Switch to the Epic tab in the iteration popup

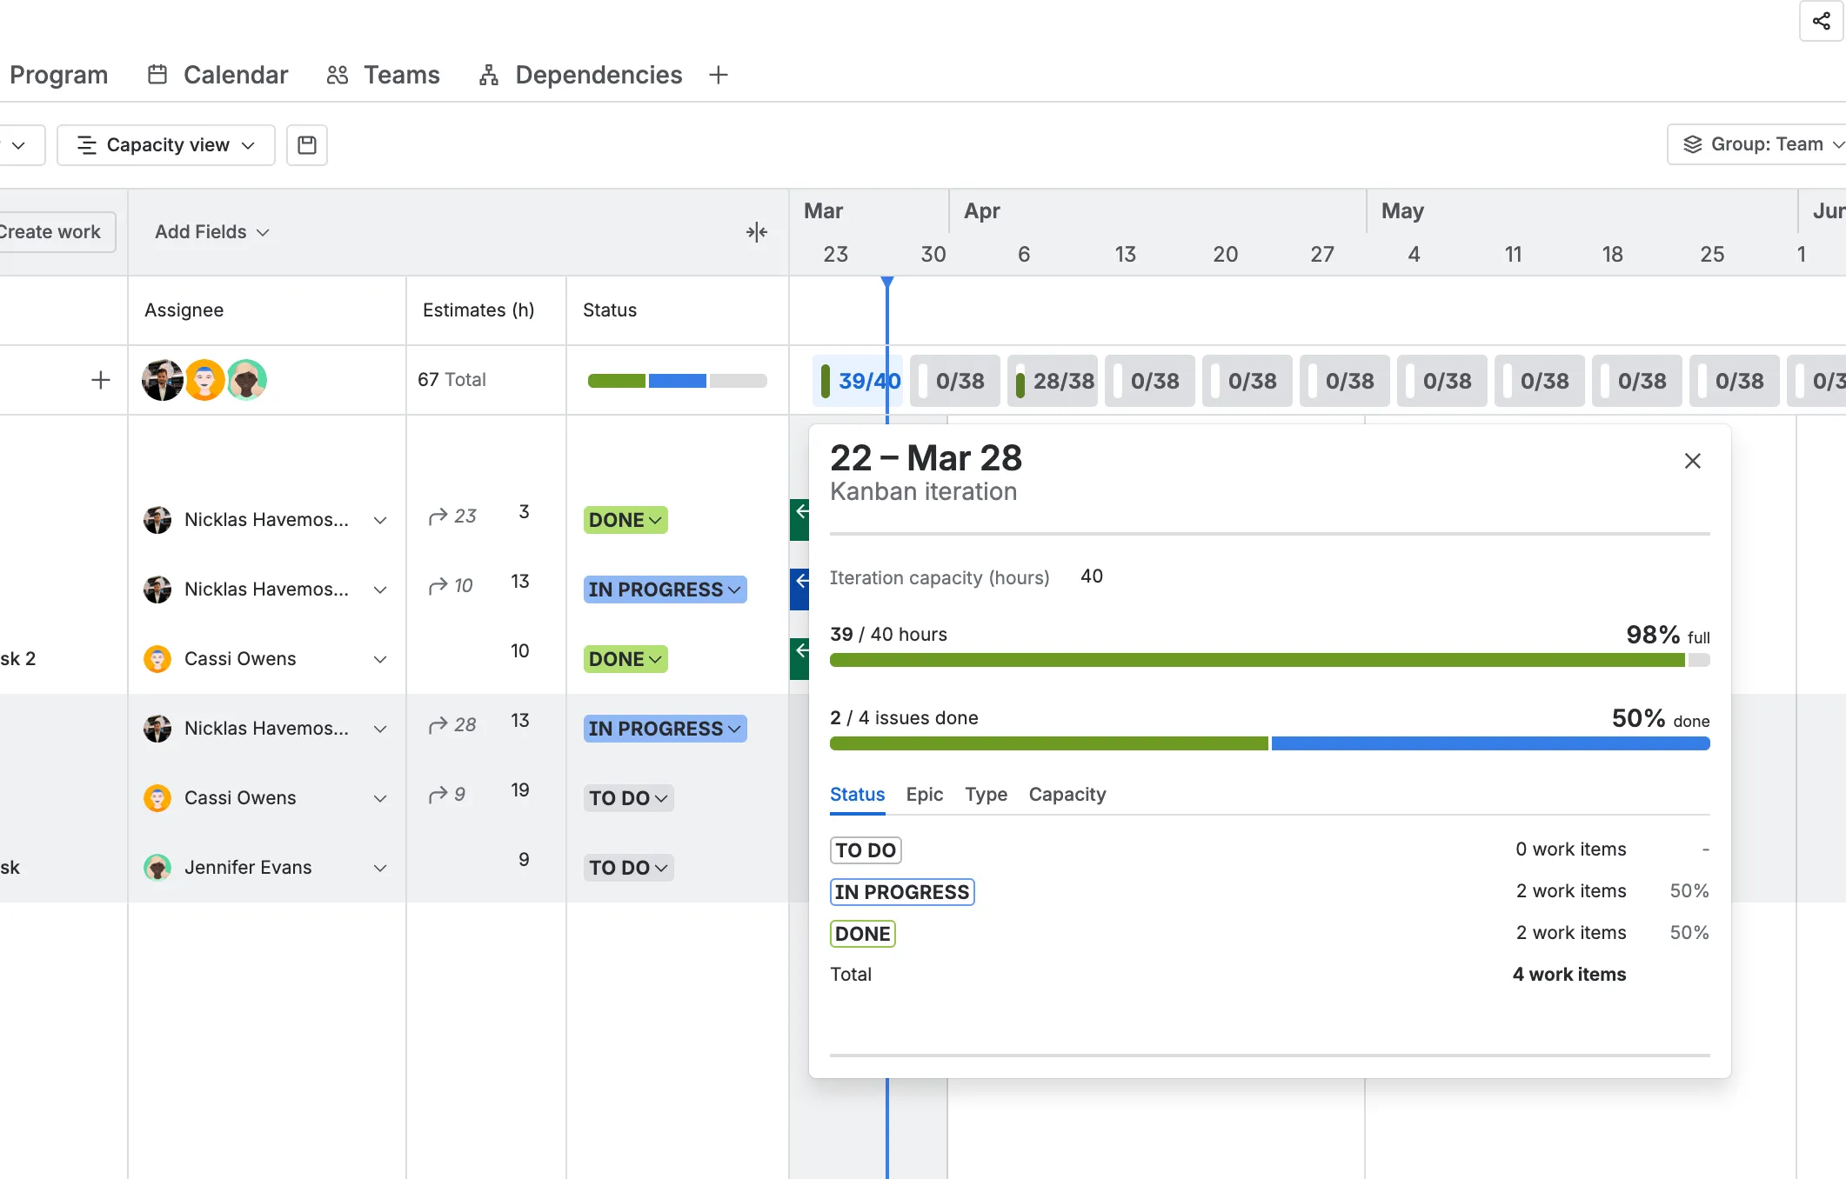point(924,795)
